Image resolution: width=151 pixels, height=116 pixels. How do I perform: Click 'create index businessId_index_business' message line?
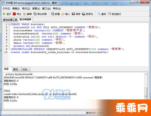40,94
